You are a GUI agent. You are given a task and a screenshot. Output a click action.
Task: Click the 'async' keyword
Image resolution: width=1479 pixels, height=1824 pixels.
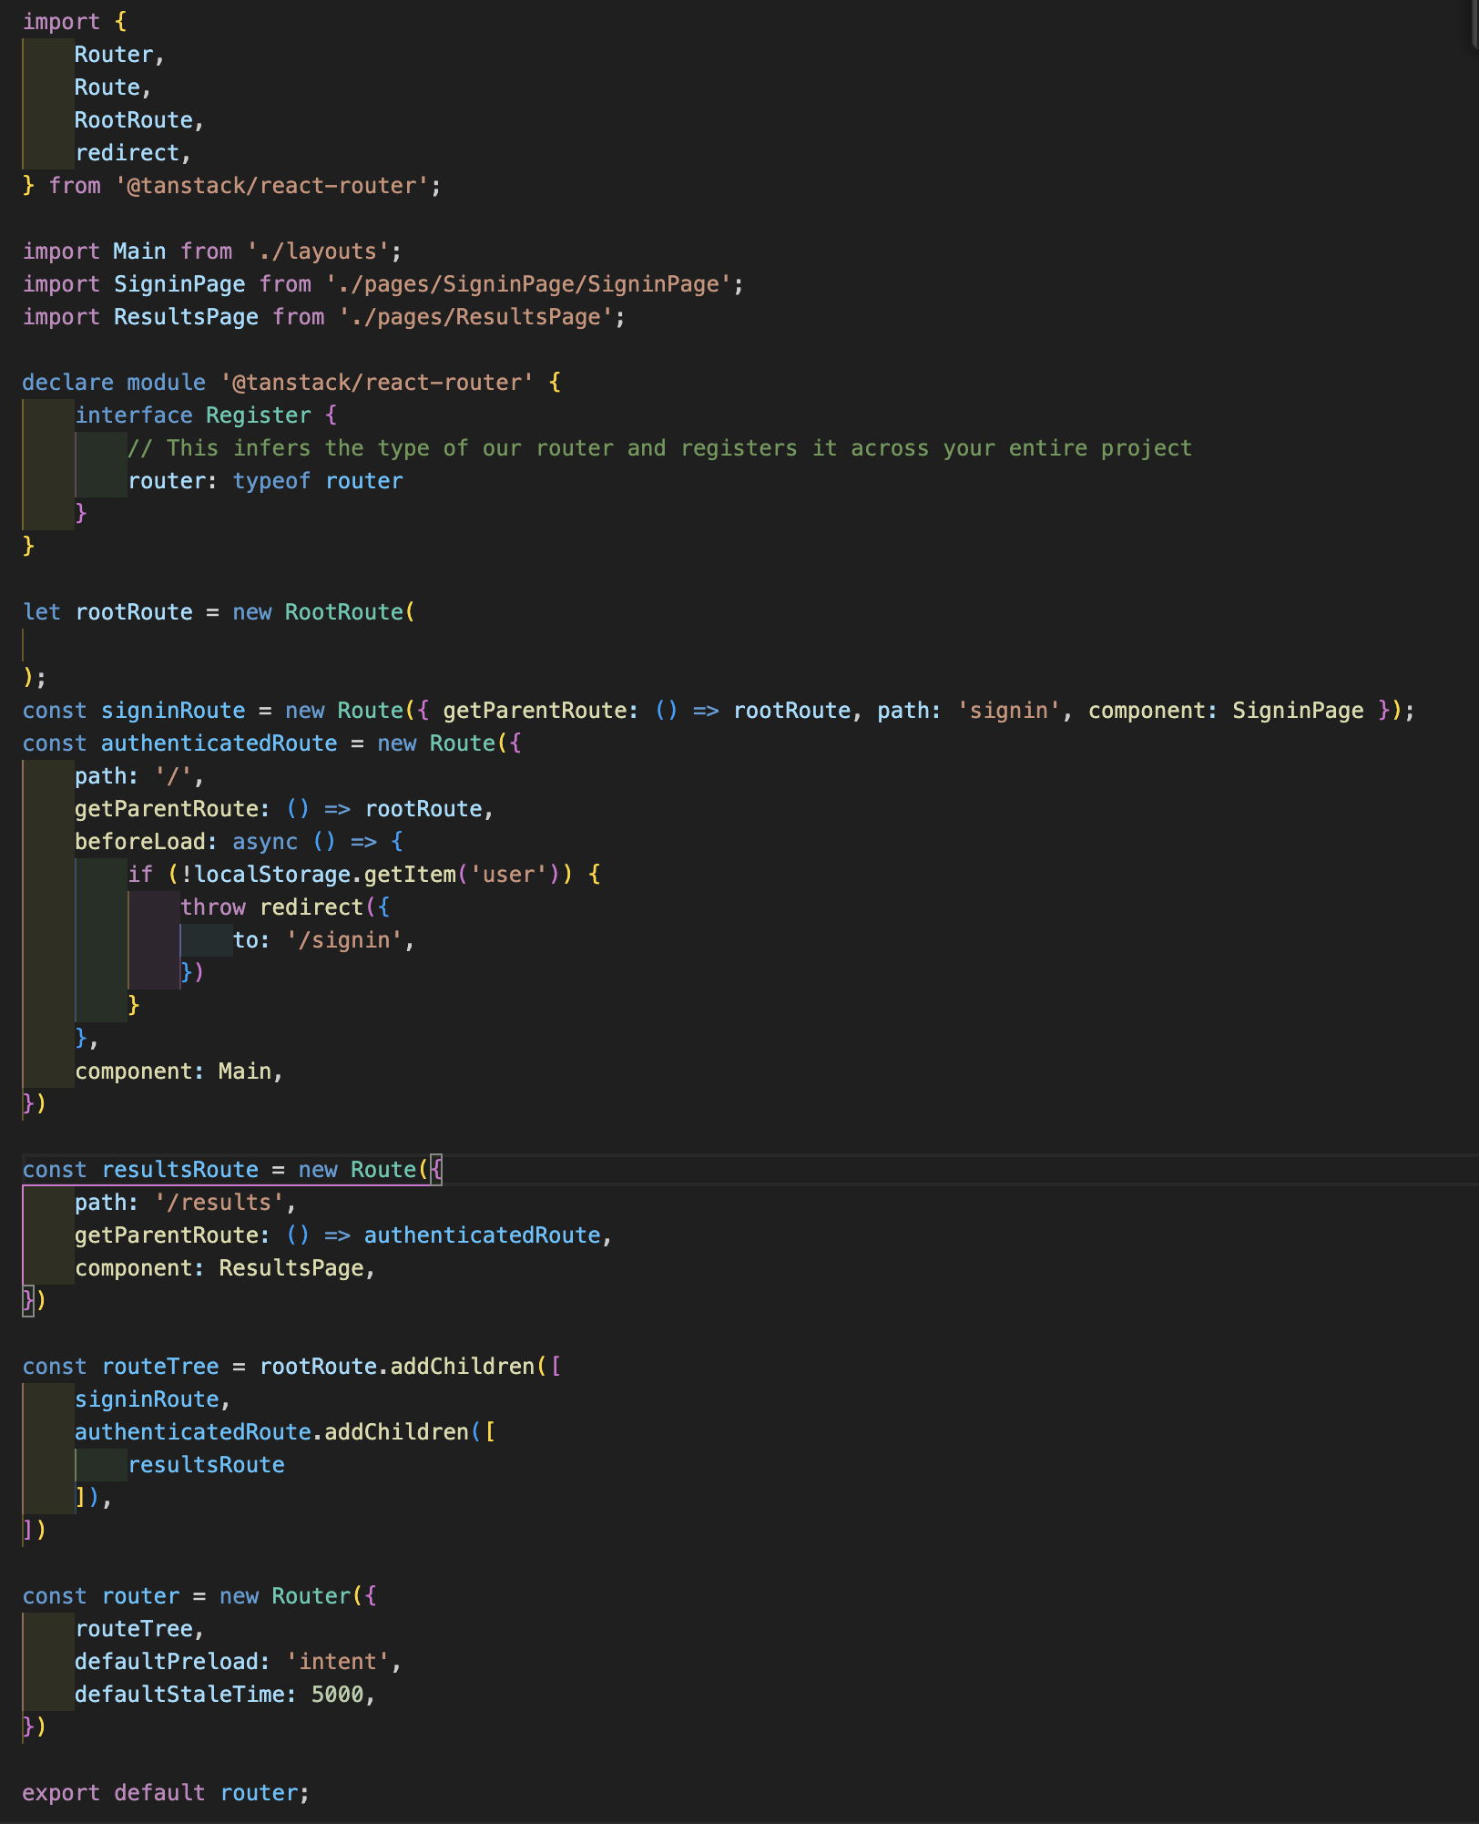pyautogui.click(x=265, y=842)
